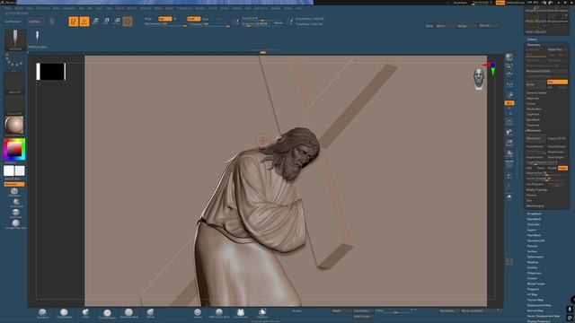Select the DamStandard brush at bottom

128,313
